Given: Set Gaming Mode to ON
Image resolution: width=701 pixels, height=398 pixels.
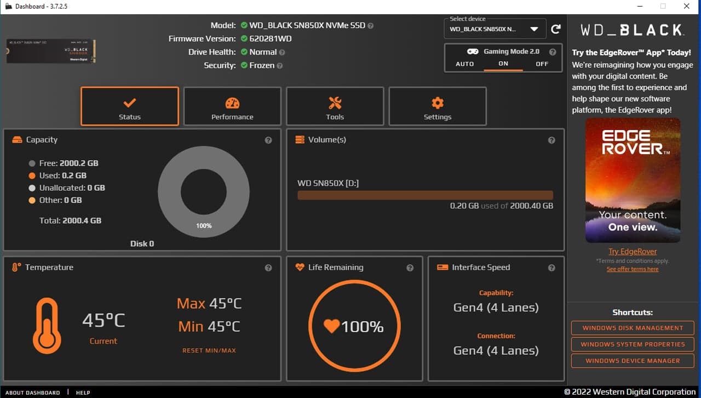Looking at the screenshot, I should point(503,64).
